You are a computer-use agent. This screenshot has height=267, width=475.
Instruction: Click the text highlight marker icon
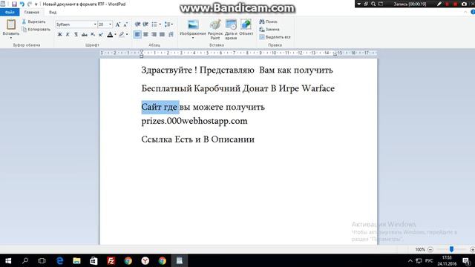[122, 35]
